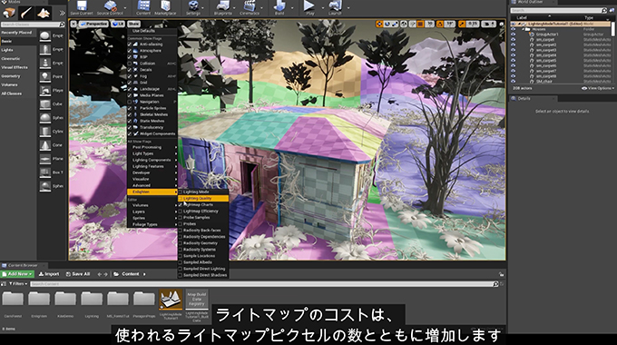The image size is (617, 345).
Task: Toggle the Anti-aliasing show flag
Action: (x=152, y=44)
